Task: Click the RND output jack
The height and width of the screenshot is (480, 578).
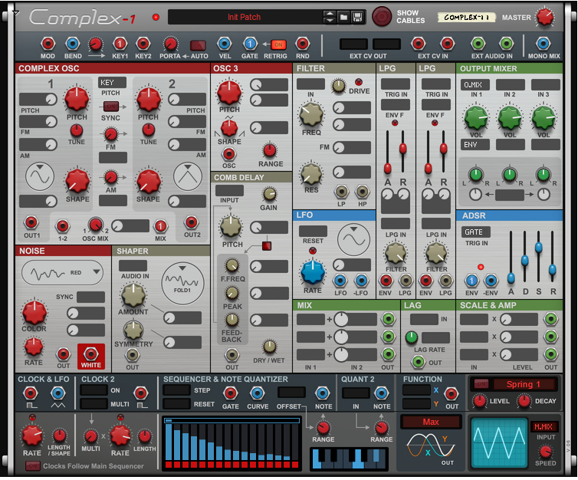Action: click(302, 44)
